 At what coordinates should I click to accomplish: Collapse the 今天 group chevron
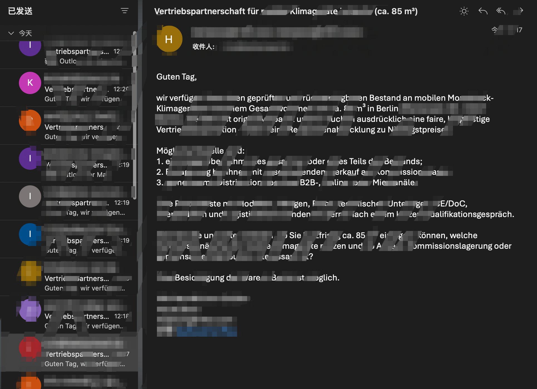[11, 33]
